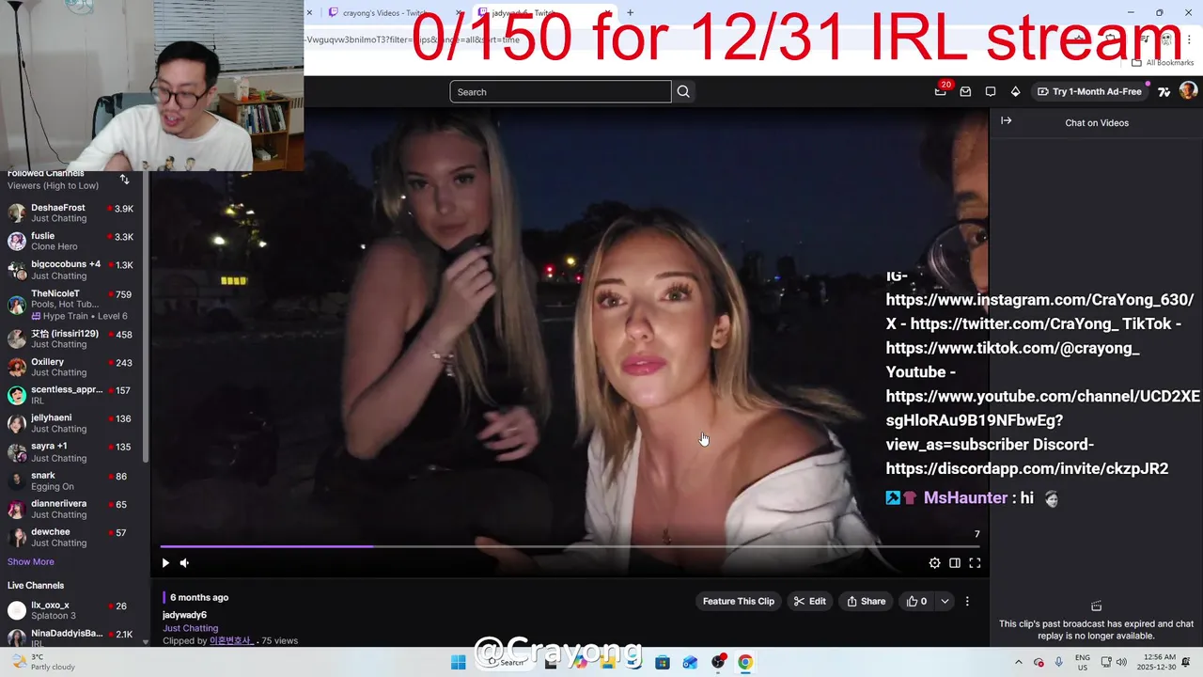Click the Edit clip button
The height and width of the screenshot is (677, 1203).
pos(810,601)
